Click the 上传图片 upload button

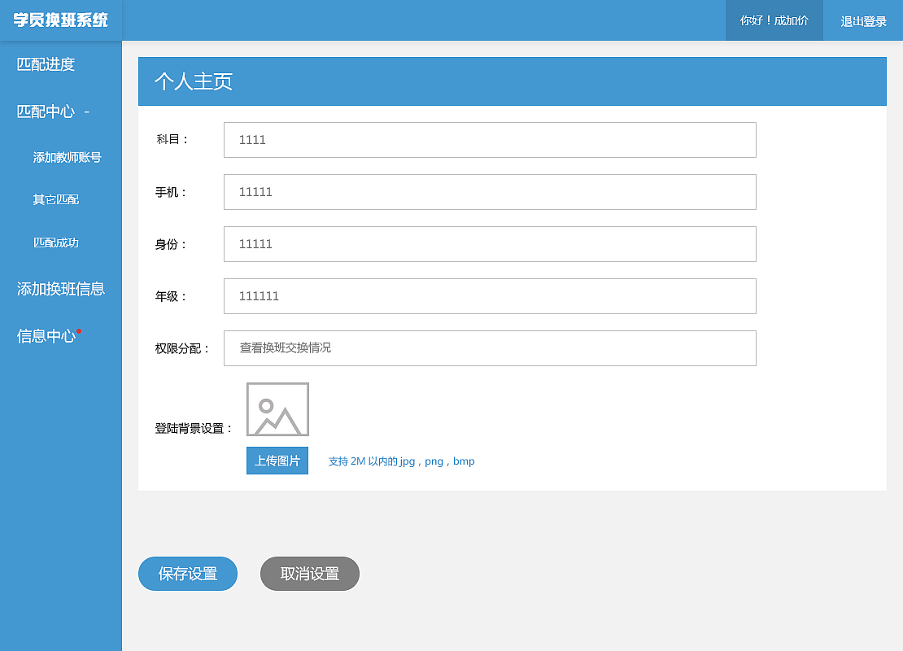point(277,461)
